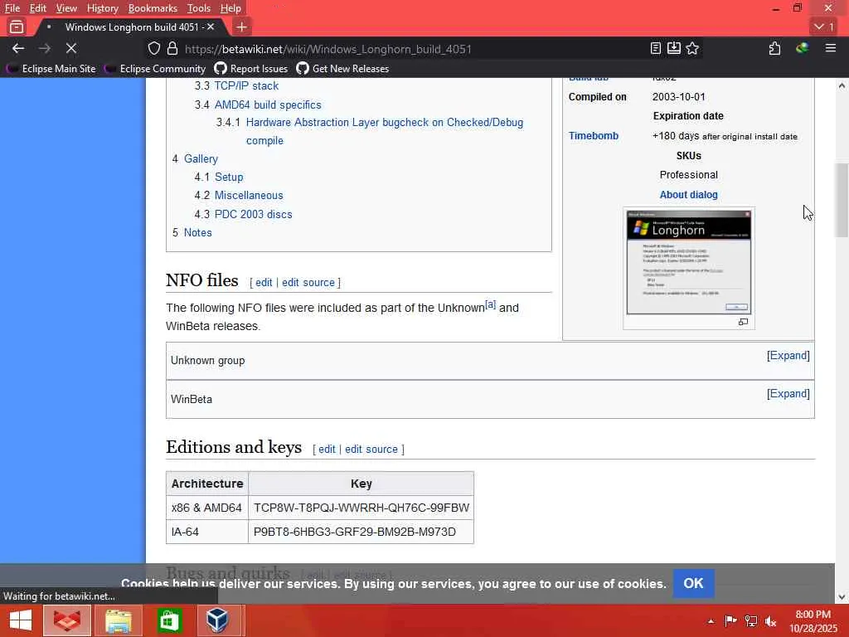Screen dimensions: 849x637
Task: Open the View menu
Action: (66, 8)
